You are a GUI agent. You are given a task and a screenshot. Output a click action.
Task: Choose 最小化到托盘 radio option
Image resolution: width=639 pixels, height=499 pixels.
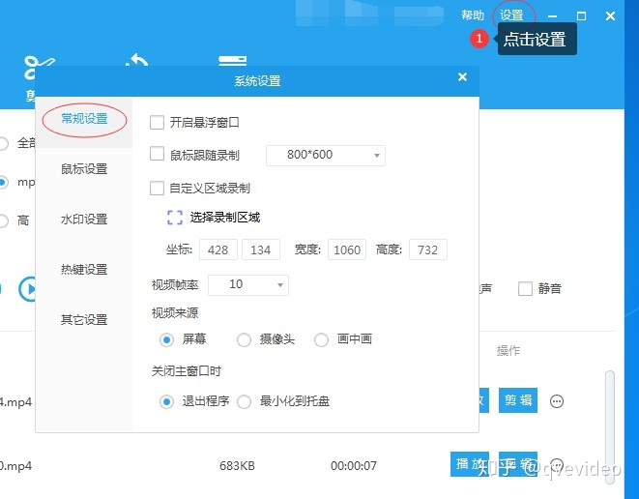tap(244, 402)
